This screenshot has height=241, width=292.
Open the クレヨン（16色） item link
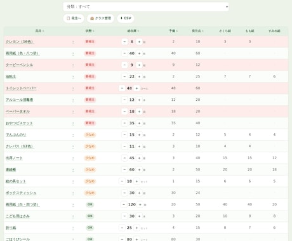click(x=20, y=42)
